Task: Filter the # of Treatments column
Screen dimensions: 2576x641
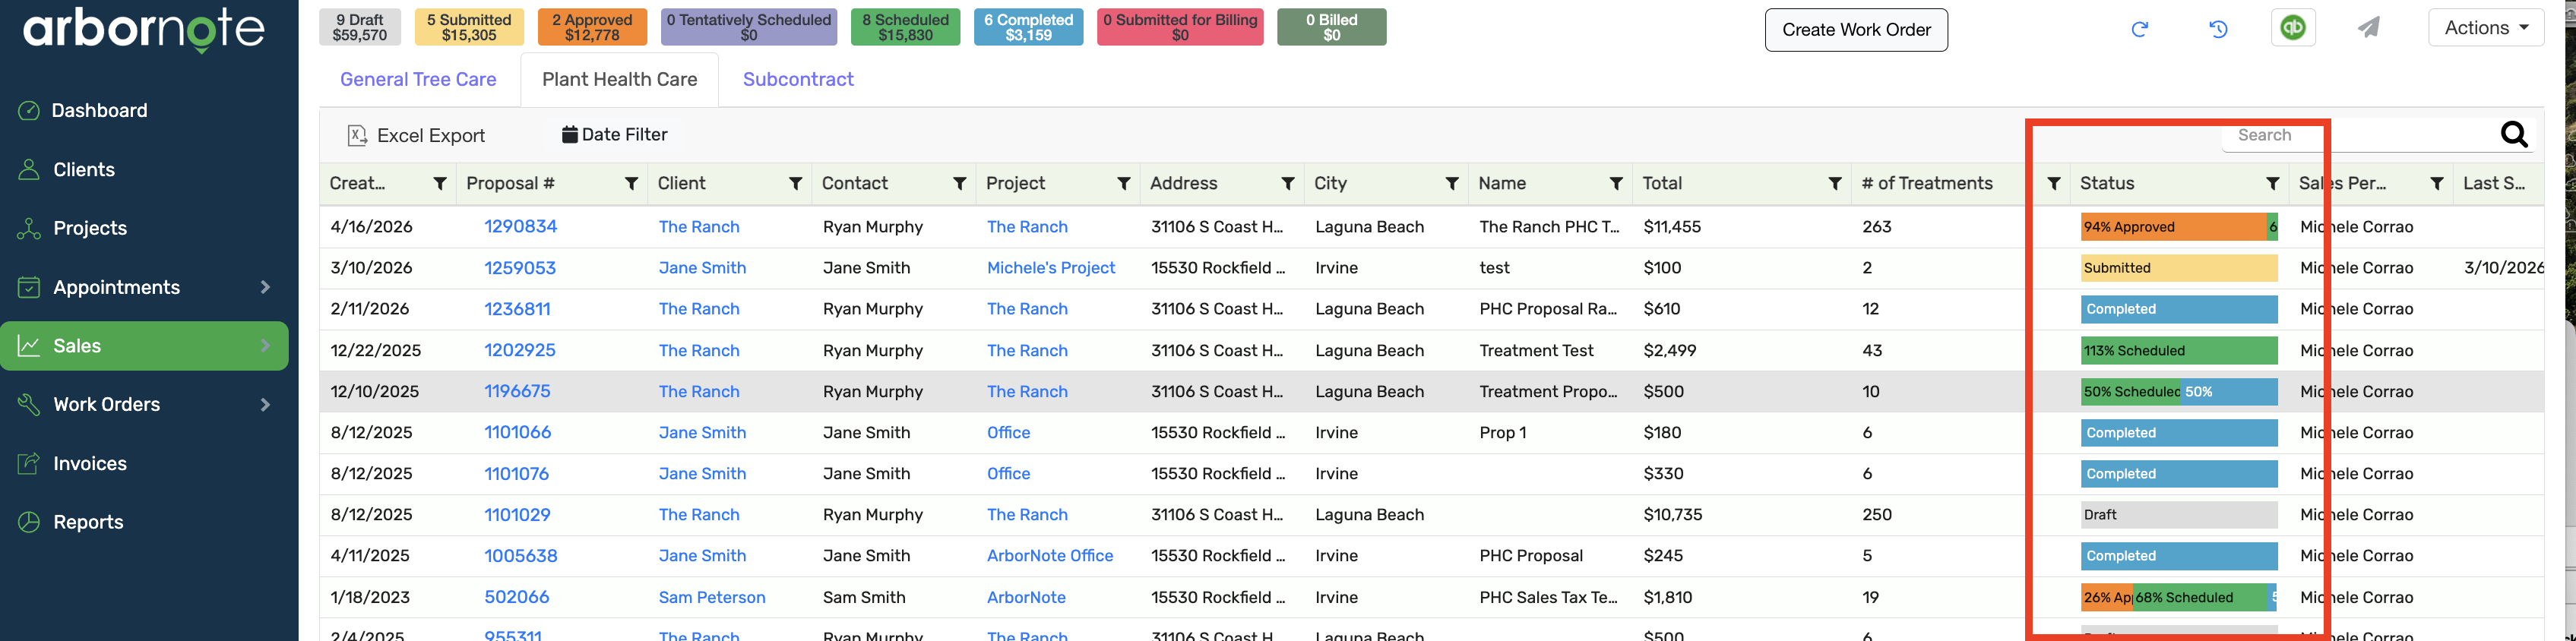Action: (2054, 183)
